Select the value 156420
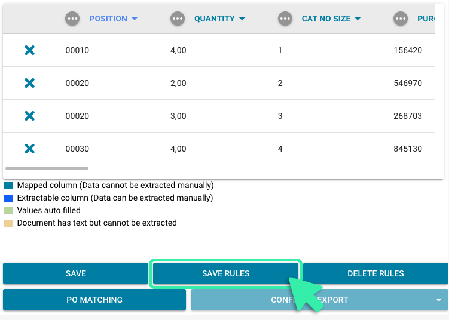The image size is (449, 320). tap(408, 50)
